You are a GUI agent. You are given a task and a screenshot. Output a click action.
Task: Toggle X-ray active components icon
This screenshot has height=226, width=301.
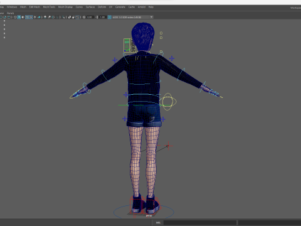(73, 17)
